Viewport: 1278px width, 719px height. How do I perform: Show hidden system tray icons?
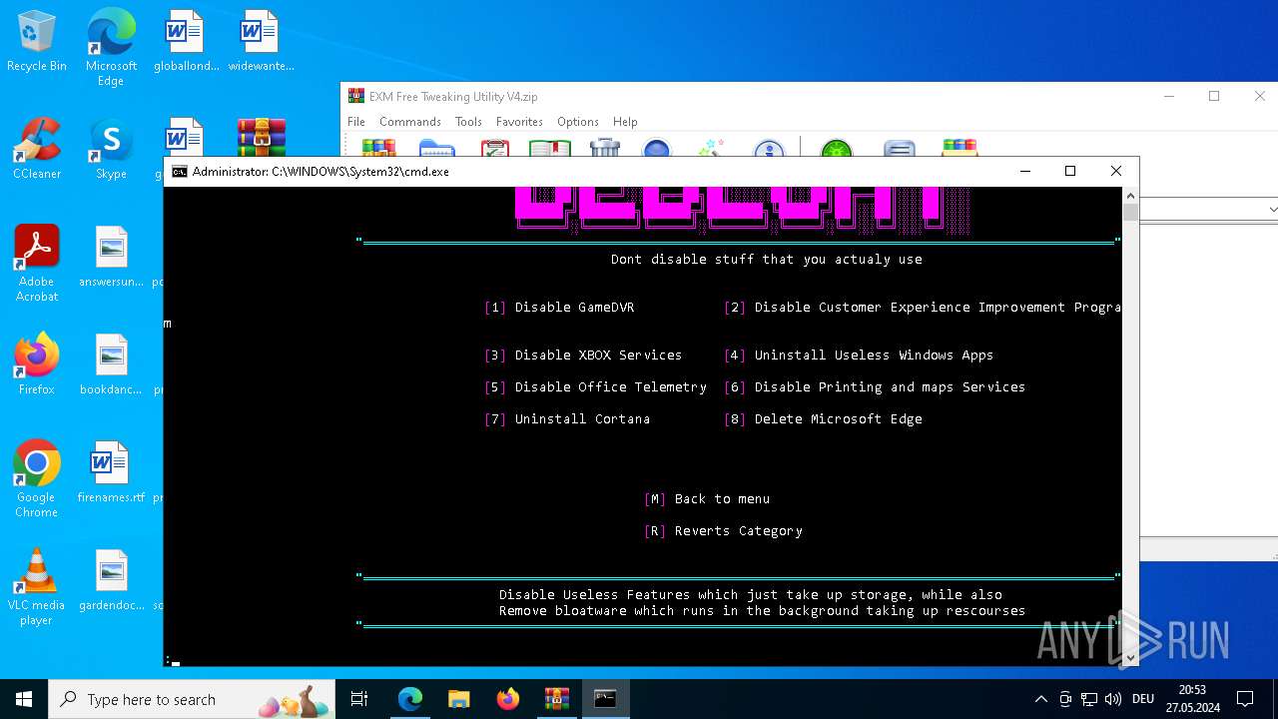[1040, 699]
